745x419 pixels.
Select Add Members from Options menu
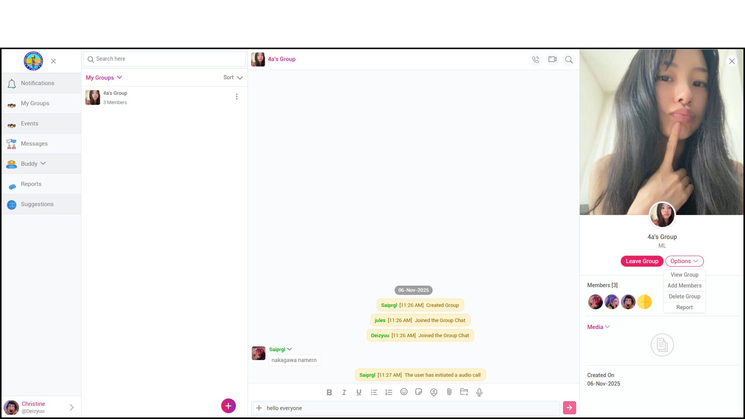click(x=684, y=286)
